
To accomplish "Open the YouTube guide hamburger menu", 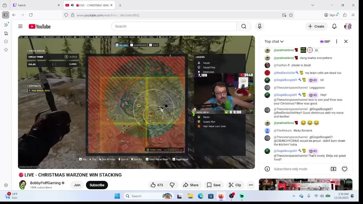I will [20, 26].
